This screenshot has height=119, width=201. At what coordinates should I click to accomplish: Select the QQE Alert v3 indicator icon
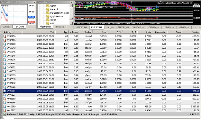48,16
